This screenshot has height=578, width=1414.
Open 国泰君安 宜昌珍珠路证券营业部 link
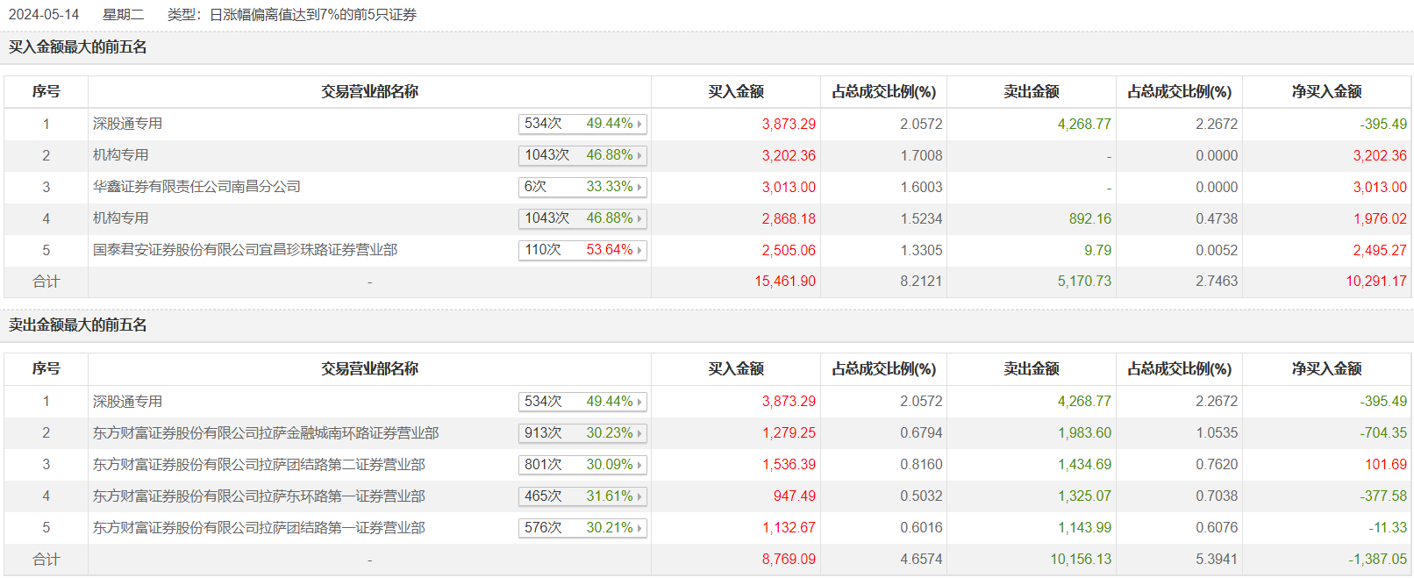[x=245, y=250]
